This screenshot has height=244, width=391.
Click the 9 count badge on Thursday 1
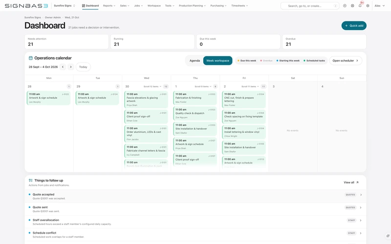tap(215, 86)
